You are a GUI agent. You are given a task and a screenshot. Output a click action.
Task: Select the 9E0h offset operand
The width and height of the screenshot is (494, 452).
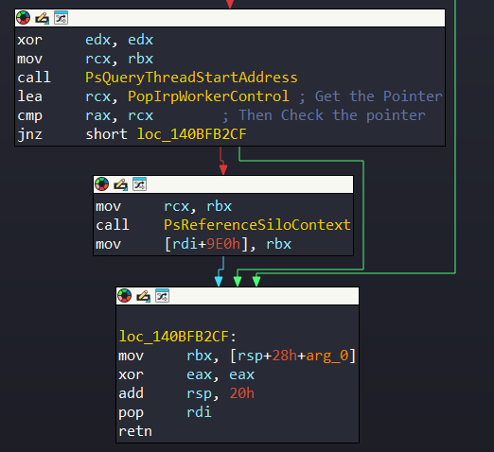point(223,244)
